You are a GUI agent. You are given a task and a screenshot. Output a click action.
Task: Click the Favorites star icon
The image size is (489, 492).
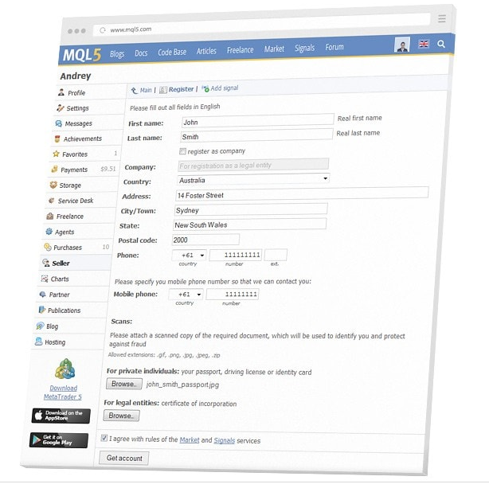point(56,154)
